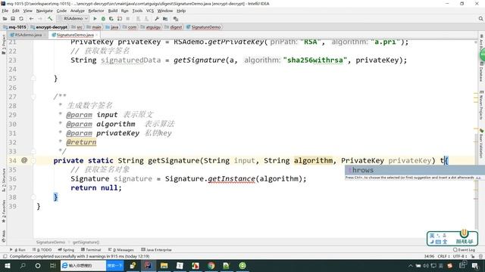Click the Search Everywhere magnifier icon
485x272 pixels.
click(480, 19)
